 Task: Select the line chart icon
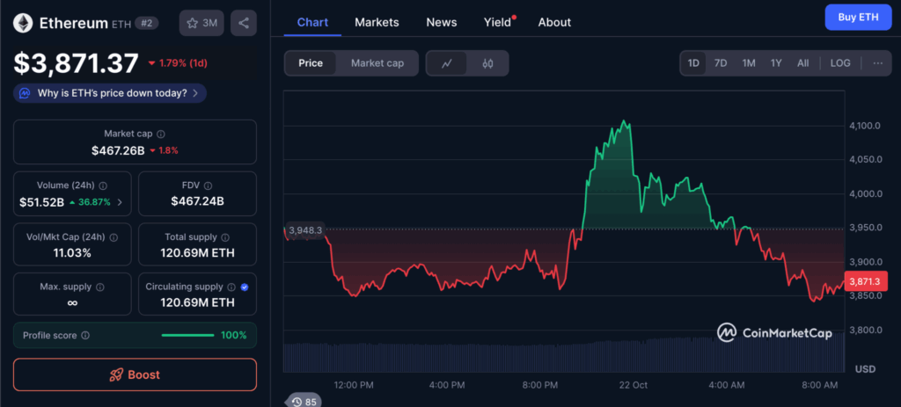(x=447, y=63)
